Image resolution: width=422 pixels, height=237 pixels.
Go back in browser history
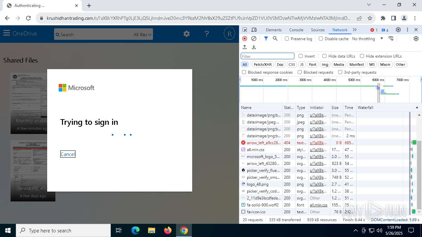[7, 18]
